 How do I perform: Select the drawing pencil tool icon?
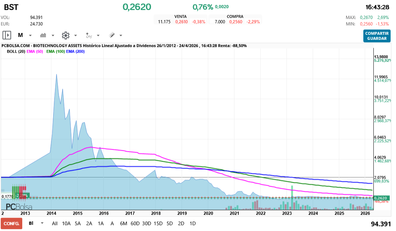click(111, 35)
